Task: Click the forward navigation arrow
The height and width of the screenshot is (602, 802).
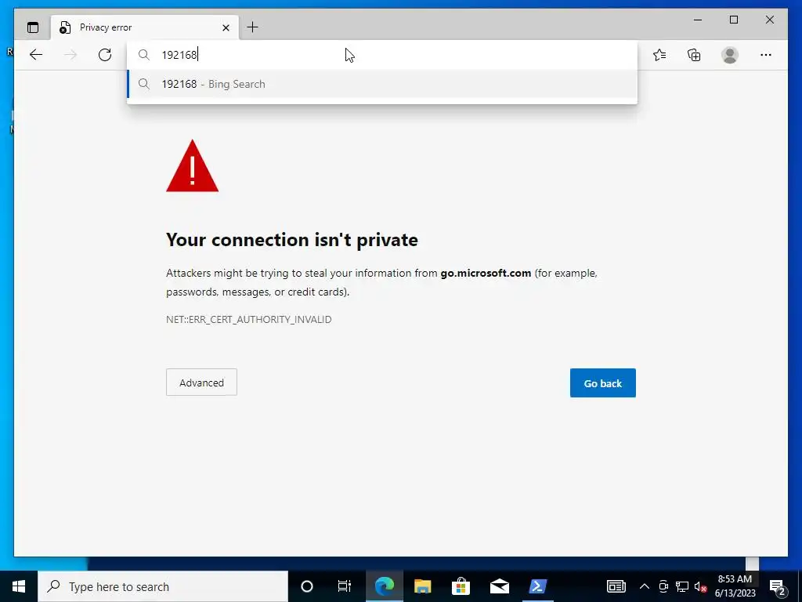Action: pos(70,55)
